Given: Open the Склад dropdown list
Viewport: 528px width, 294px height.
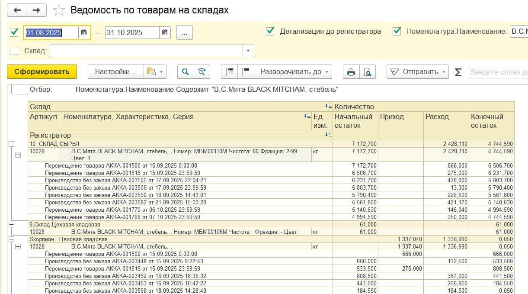Looking at the screenshot, I should (x=248, y=51).
